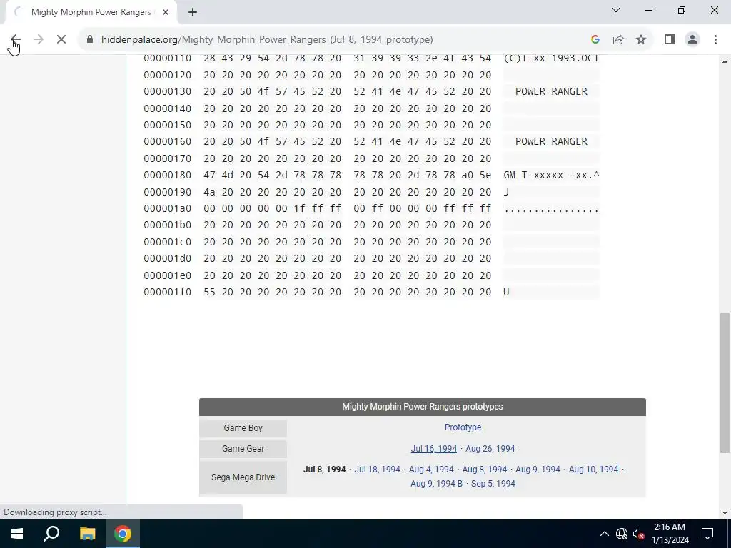The image size is (731, 548).
Task: Click the bold Jul 8, 1994 entry
Action: click(x=325, y=470)
